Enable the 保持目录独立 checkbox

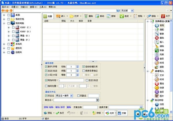(84, 71)
